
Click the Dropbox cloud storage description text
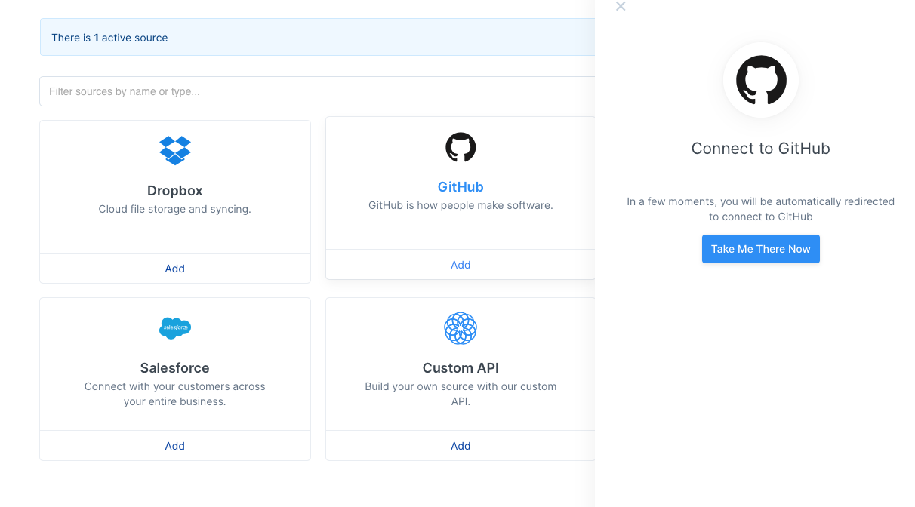click(175, 209)
